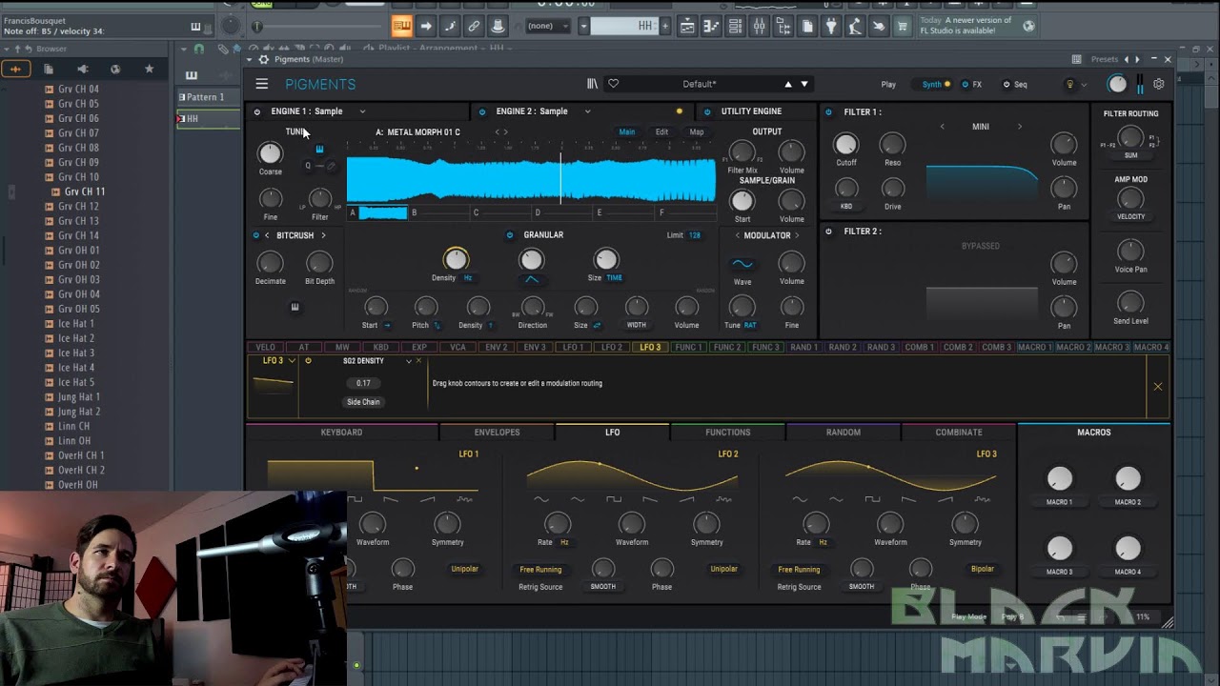Open the Pigments hamburger menu
Image resolution: width=1220 pixels, height=686 pixels.
tap(261, 84)
